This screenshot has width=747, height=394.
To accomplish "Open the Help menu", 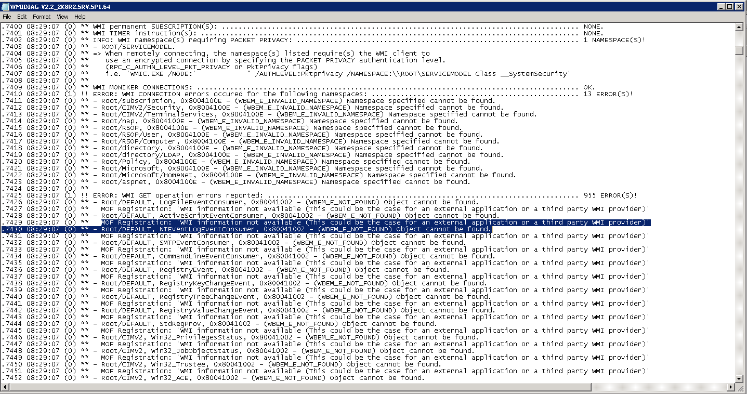I will pos(80,17).
